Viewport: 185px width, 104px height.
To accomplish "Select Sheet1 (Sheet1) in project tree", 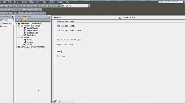I will pyautogui.click(x=32, y=28).
